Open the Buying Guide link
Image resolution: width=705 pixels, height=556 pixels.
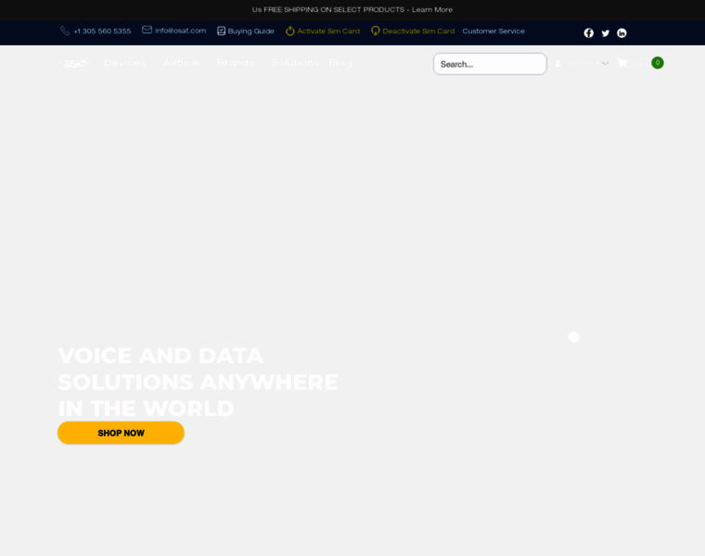pyautogui.click(x=250, y=31)
